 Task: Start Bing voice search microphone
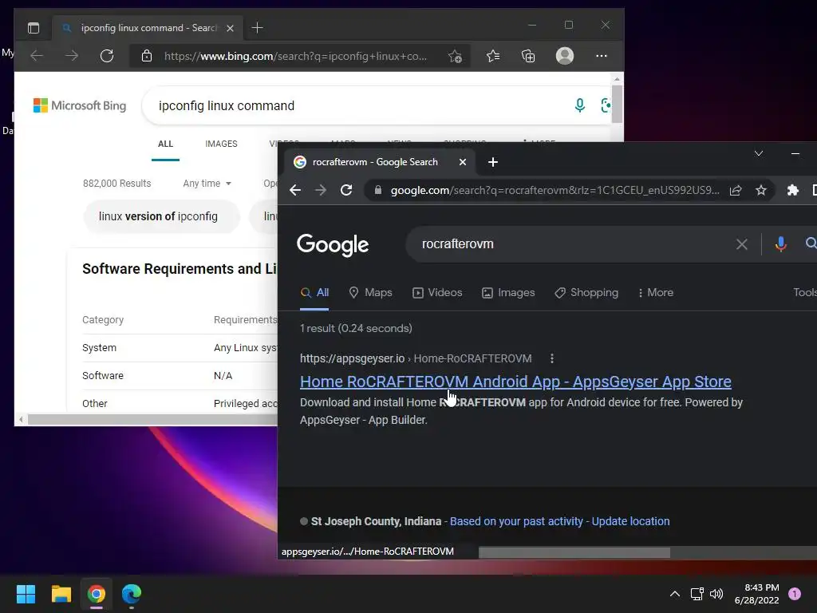tap(579, 105)
